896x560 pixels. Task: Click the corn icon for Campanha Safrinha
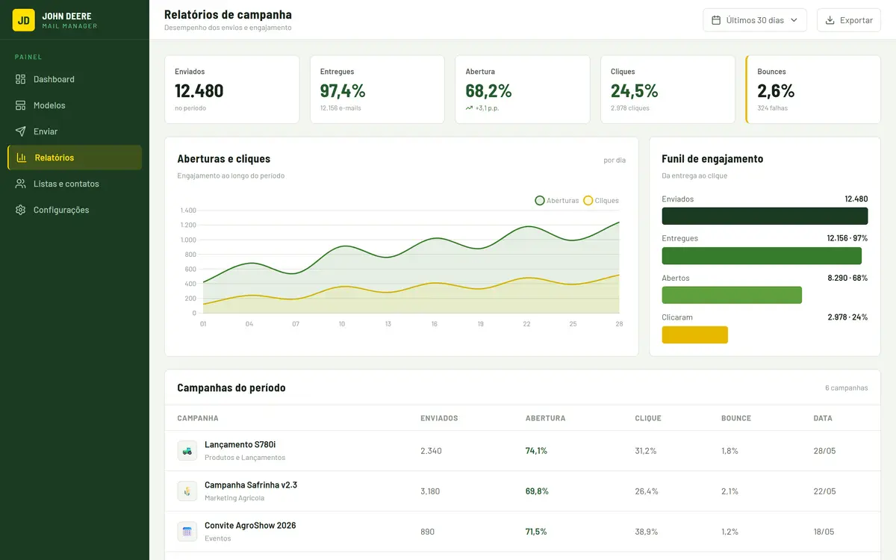(x=187, y=491)
